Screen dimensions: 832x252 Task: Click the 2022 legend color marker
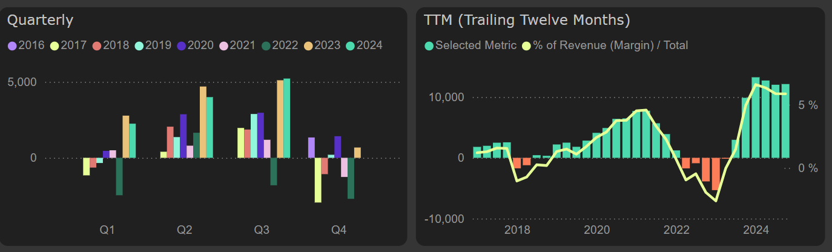[x=266, y=45]
